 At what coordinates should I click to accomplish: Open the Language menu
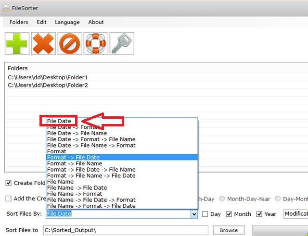67,22
